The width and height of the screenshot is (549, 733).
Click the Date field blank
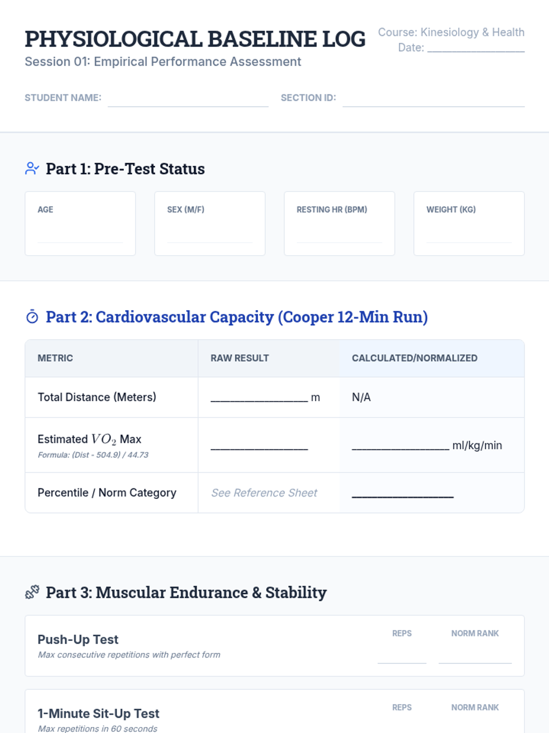coord(476,48)
